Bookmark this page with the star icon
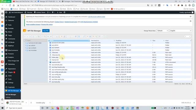The height and width of the screenshot is (110, 196). click(x=152, y=5)
